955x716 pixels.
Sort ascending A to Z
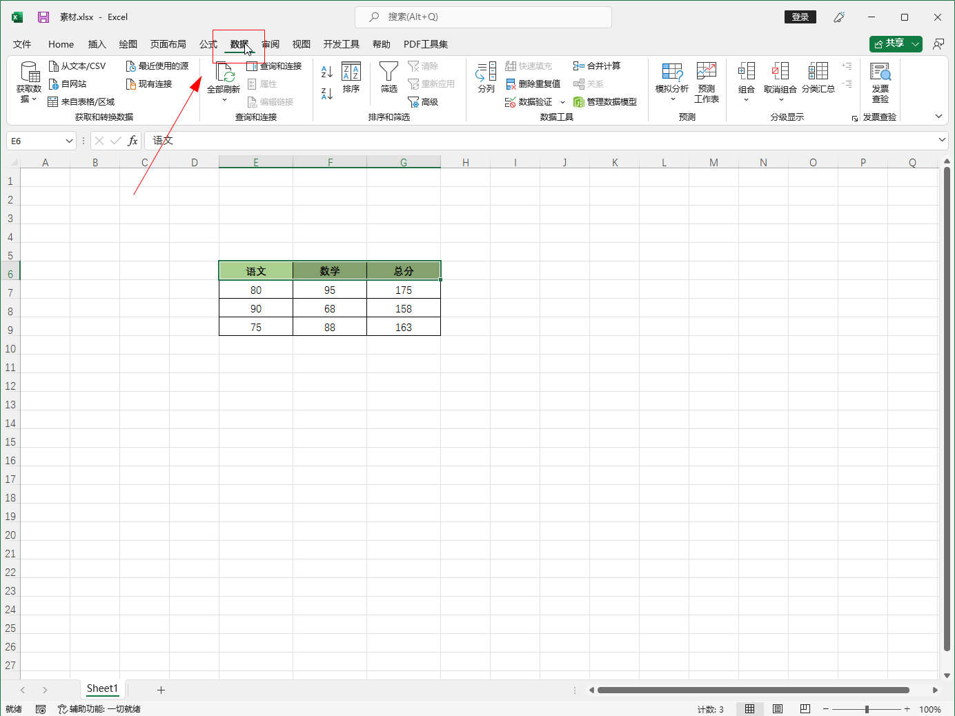[x=327, y=71]
